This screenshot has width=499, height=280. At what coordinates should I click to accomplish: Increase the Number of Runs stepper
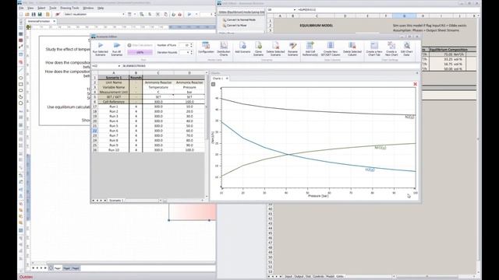click(191, 44)
